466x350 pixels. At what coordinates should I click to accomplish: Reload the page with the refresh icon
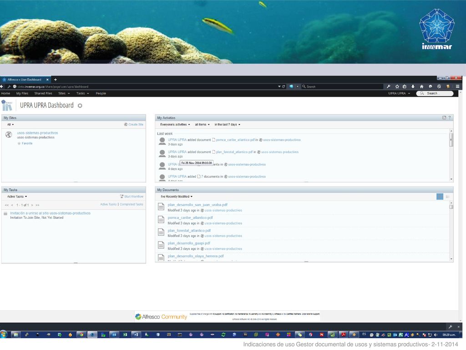[x=284, y=86]
